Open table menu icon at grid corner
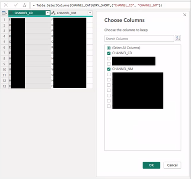Viewport: 191px width, 179px height. coord(4,13)
